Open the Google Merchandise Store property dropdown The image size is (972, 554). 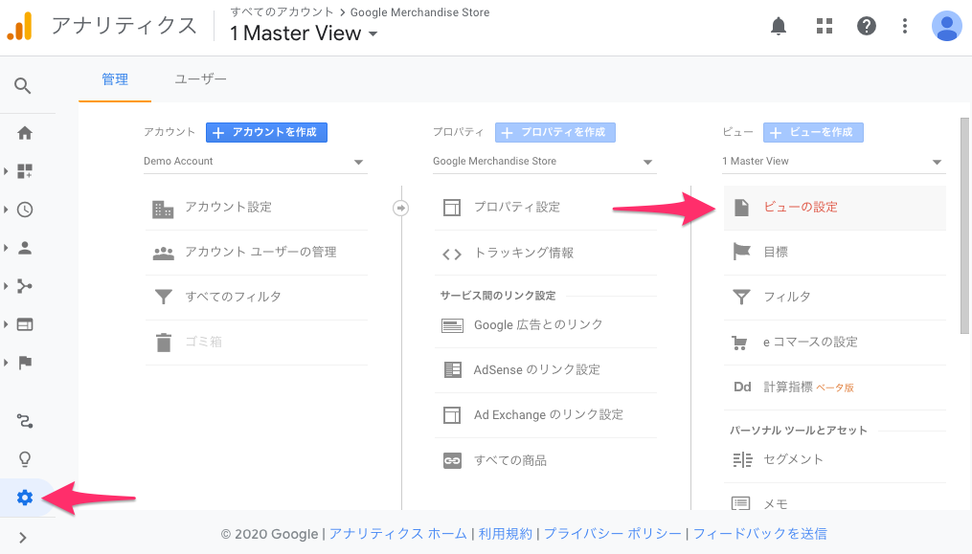pos(544,162)
